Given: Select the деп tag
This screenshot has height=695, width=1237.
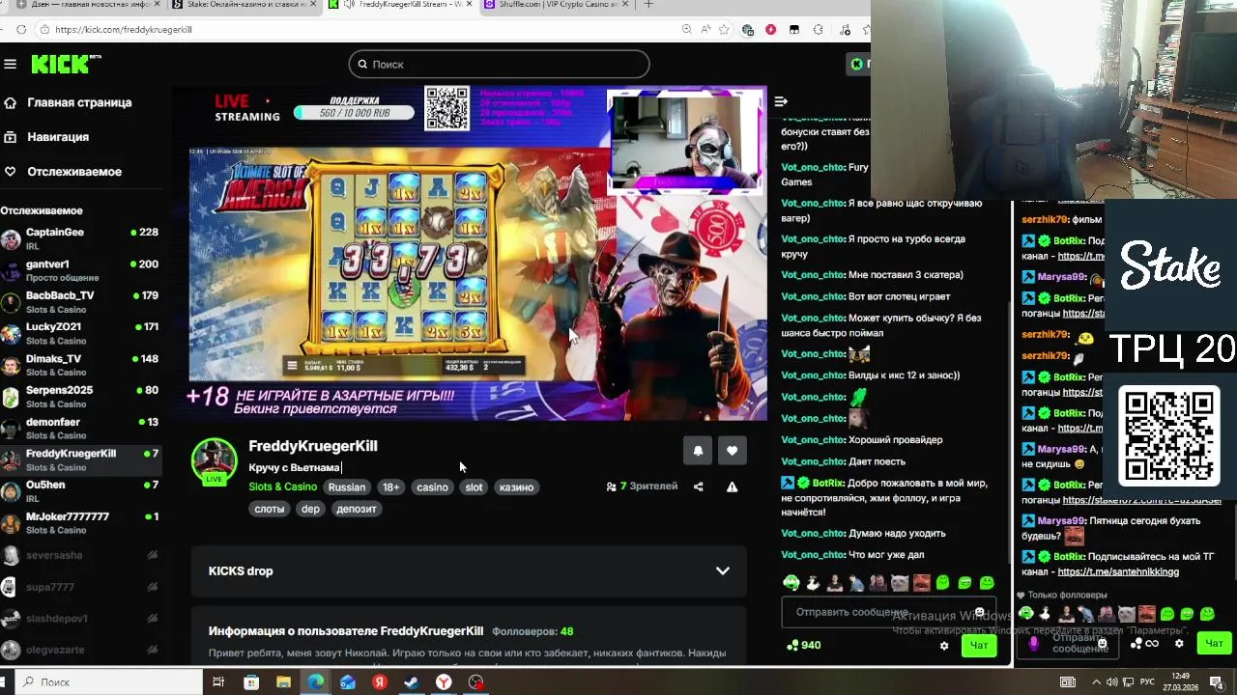Looking at the screenshot, I should pyautogui.click(x=310, y=509).
